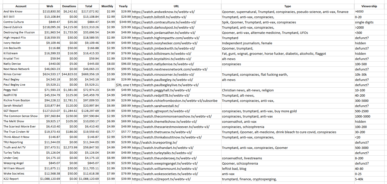Select the Yearly value $57.77
The height and width of the screenshot is (184, 387).
point(123,132)
